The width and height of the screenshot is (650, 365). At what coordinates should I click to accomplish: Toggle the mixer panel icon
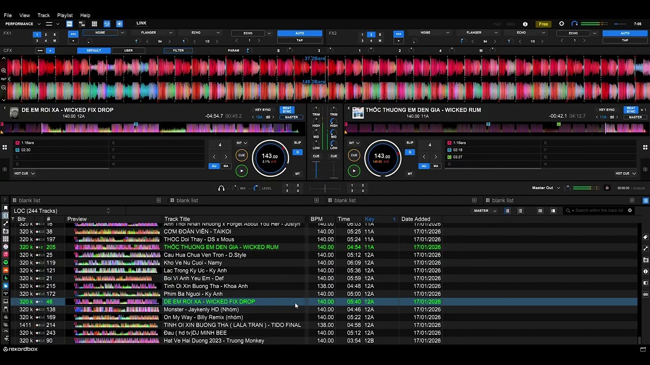coord(107,24)
